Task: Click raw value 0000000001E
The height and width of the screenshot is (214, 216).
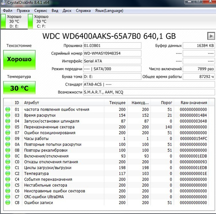Action: (x=193, y=173)
